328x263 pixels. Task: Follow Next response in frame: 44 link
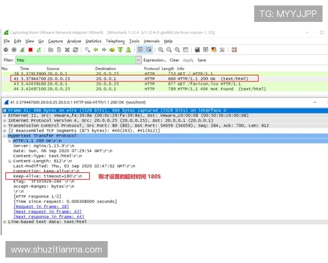[49, 216]
